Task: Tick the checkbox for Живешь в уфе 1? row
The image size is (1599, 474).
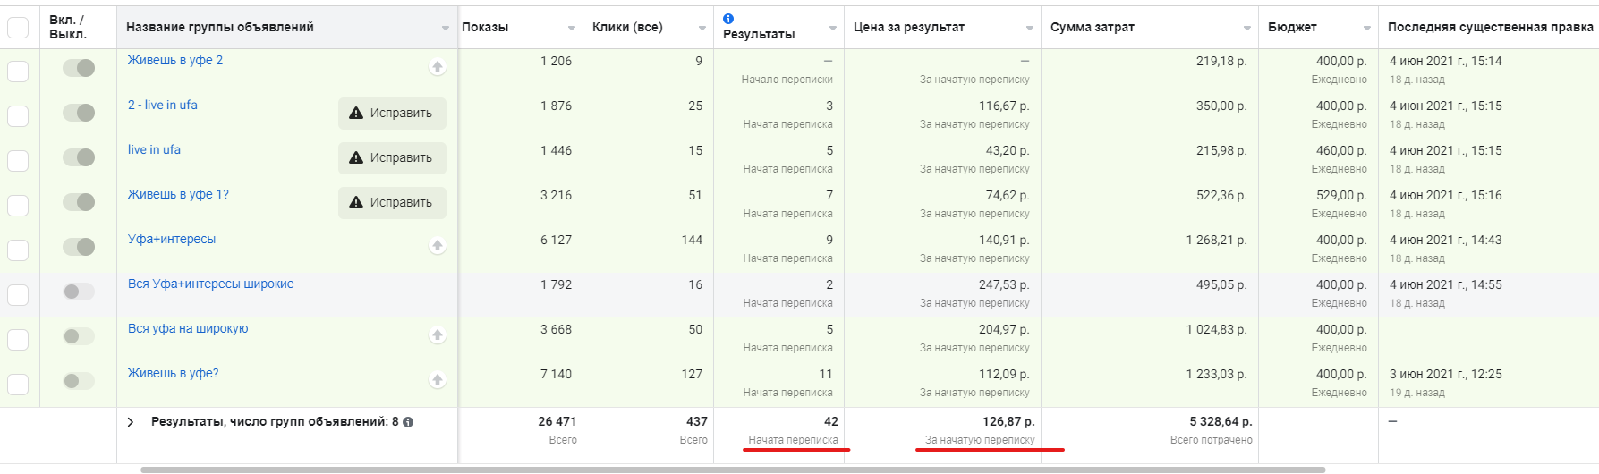Action: point(18,206)
